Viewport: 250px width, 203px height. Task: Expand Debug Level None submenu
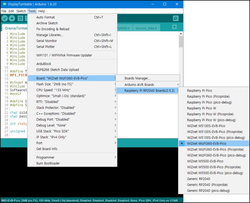click(x=72, y=125)
